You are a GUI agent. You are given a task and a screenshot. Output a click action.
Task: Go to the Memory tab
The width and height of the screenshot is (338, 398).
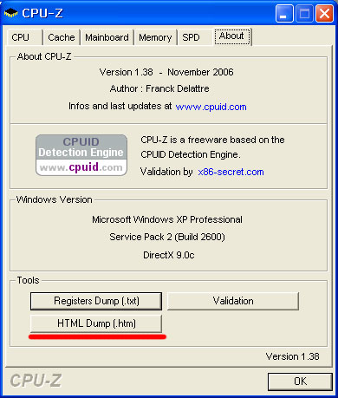tap(155, 37)
